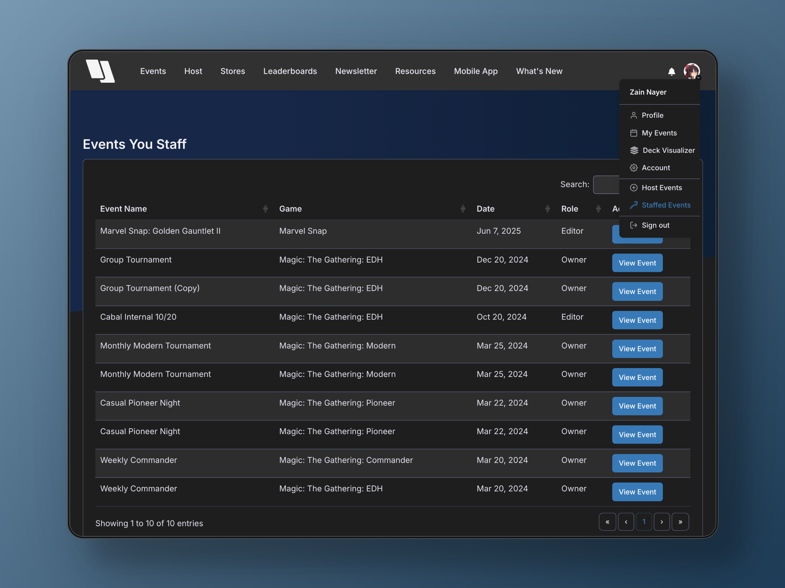The width and height of the screenshot is (785, 588).
Task: Click the Sign out arrow icon
Action: pyautogui.click(x=634, y=225)
